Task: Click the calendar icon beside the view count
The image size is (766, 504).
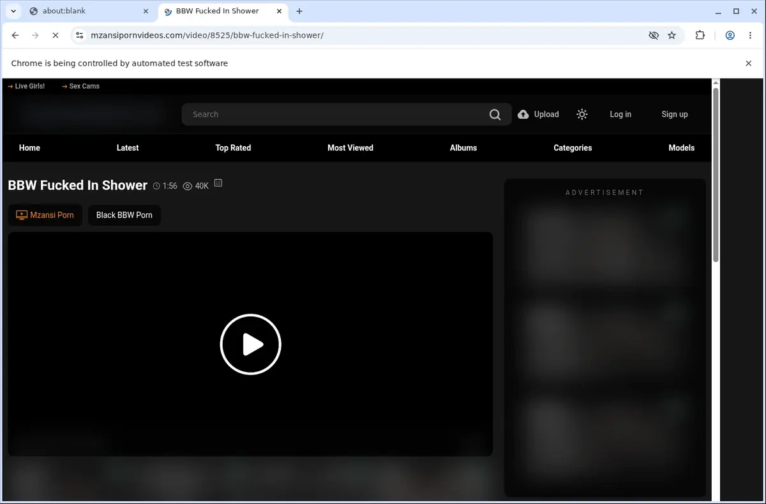Action: tap(218, 183)
